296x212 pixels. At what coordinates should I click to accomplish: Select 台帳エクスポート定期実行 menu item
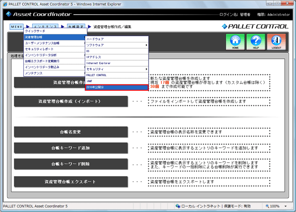[55, 61]
